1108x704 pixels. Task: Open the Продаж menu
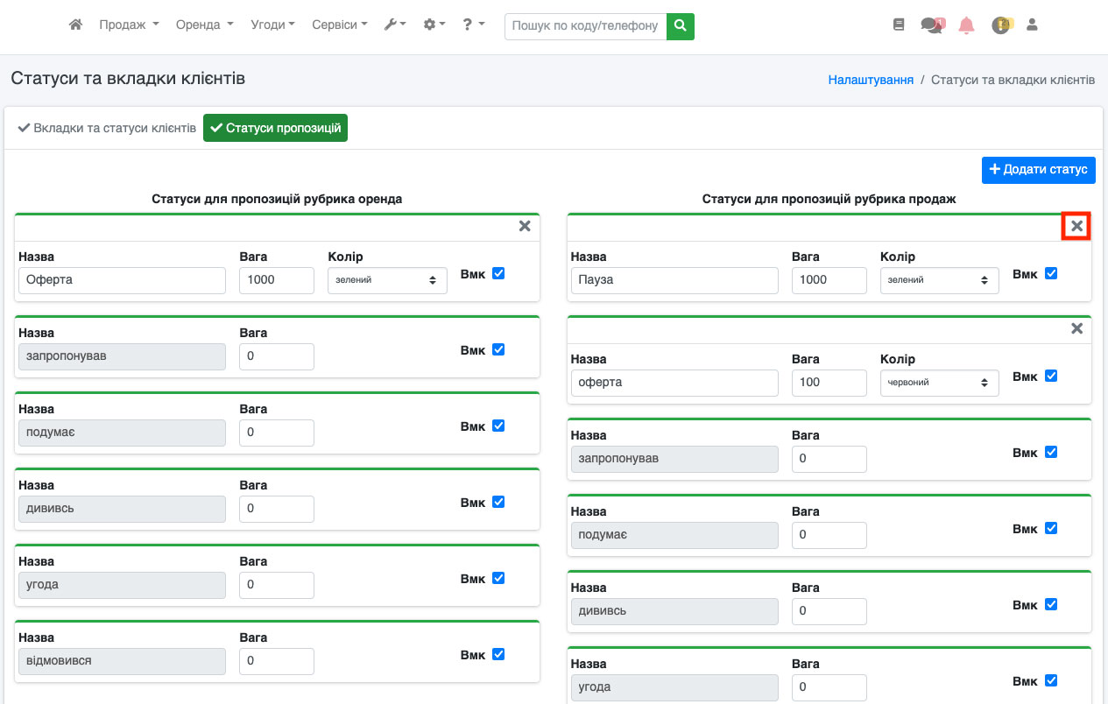click(129, 25)
